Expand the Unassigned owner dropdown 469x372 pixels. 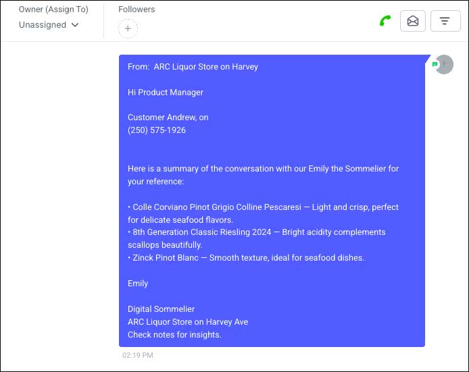[x=49, y=25]
